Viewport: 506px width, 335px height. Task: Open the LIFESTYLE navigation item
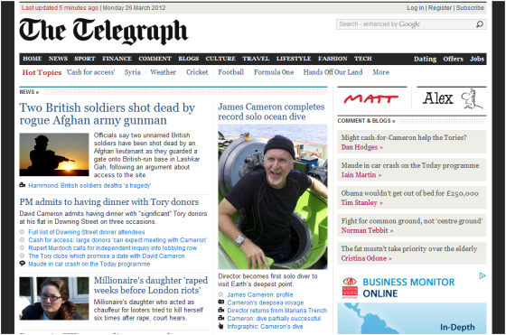click(294, 59)
